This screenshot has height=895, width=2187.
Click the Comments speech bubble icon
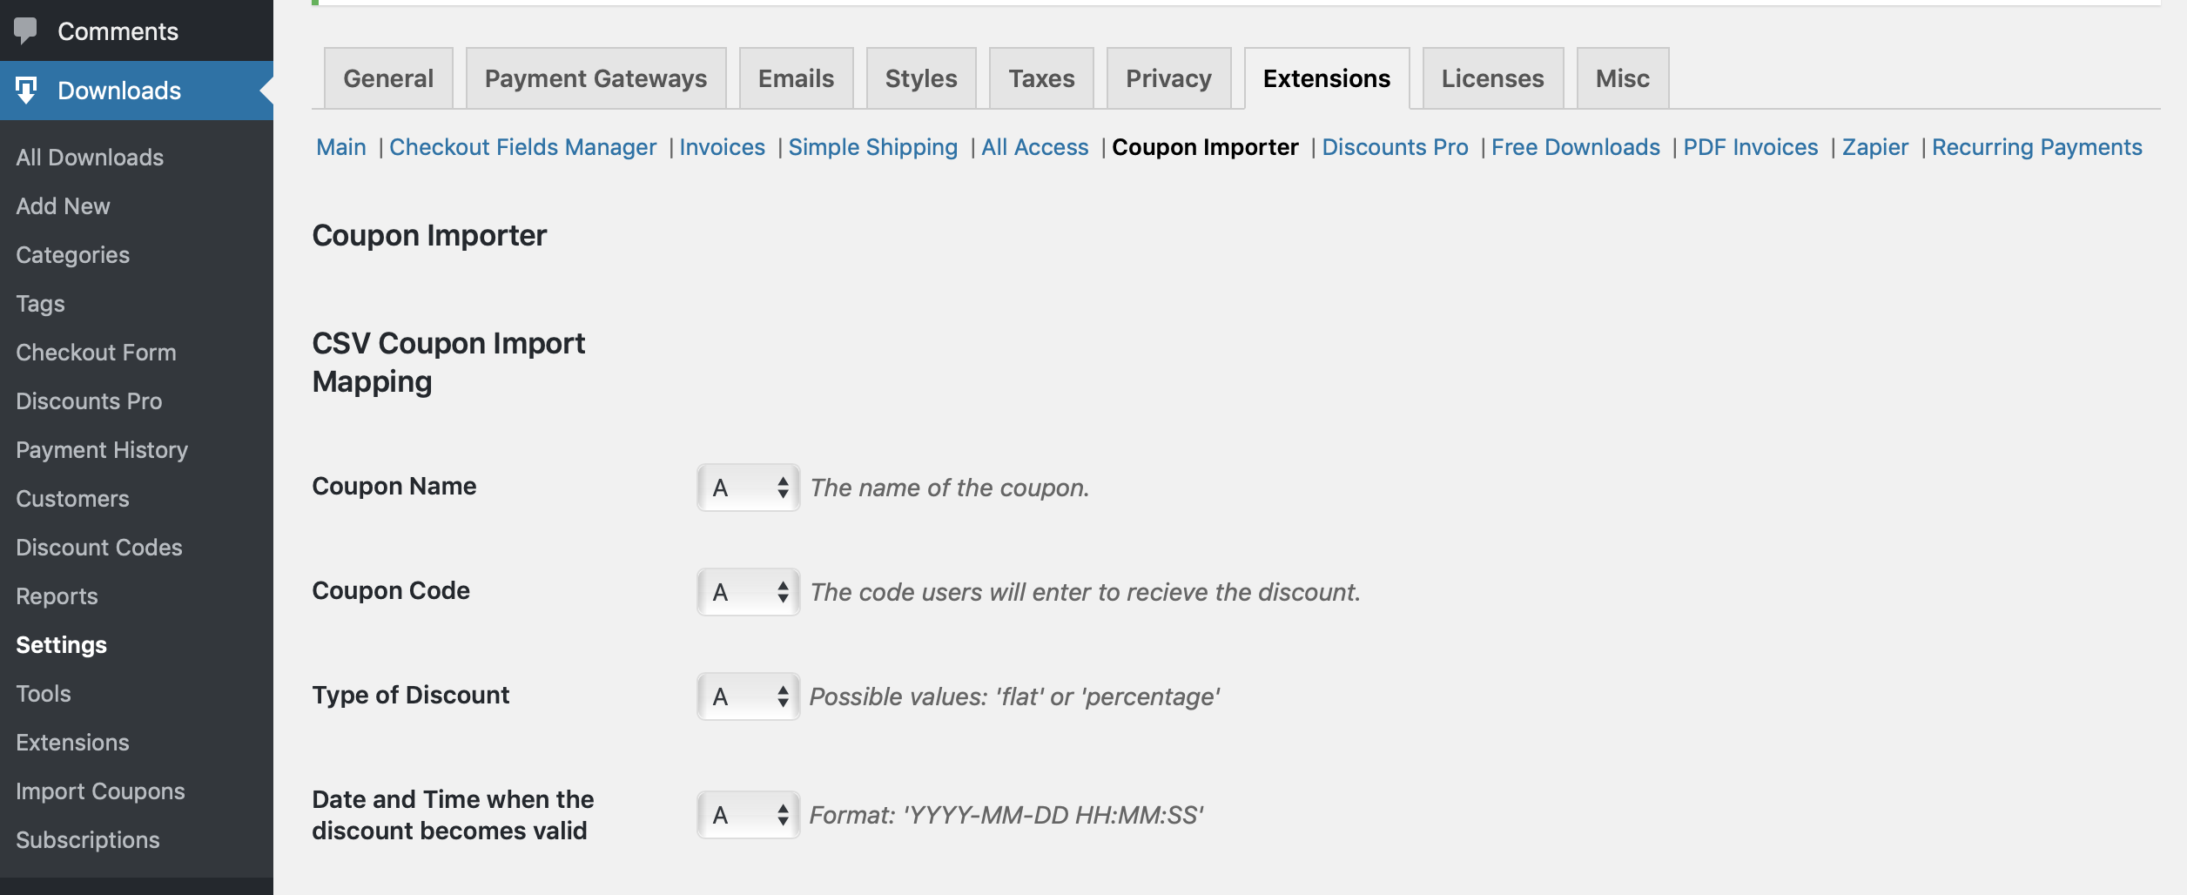pyautogui.click(x=26, y=30)
